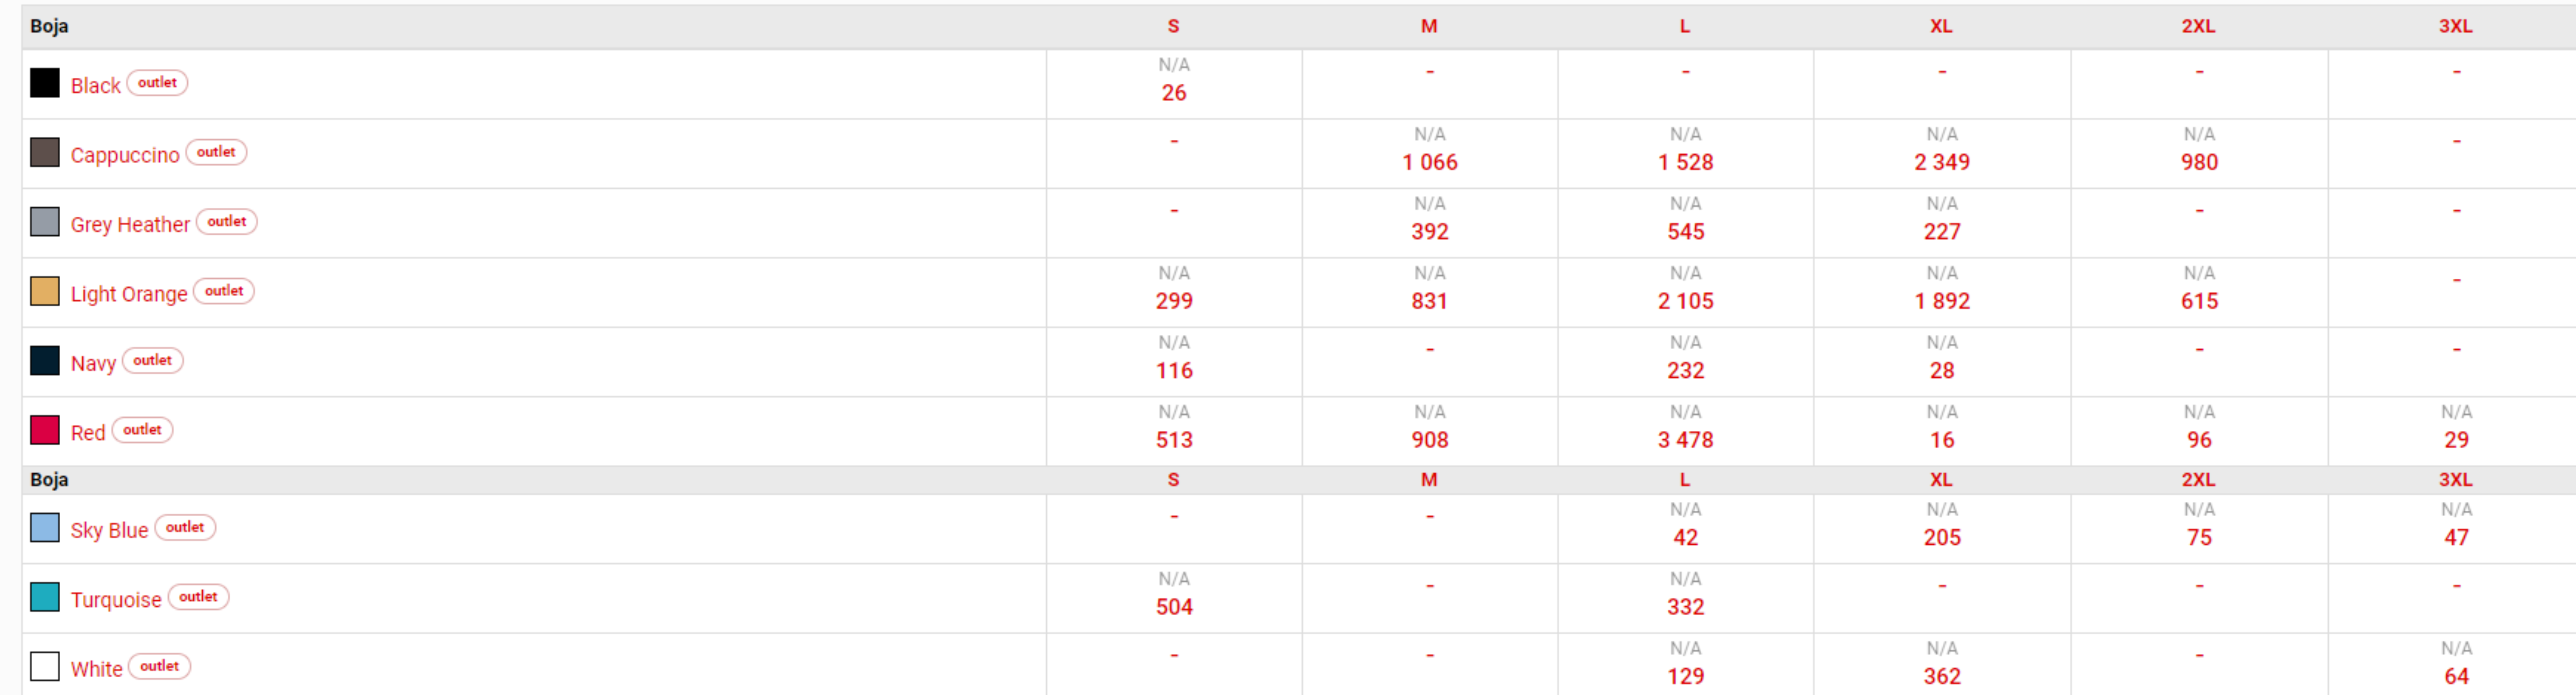Select outlet tag next to Turquoise
The height and width of the screenshot is (695, 2576).
click(x=198, y=597)
